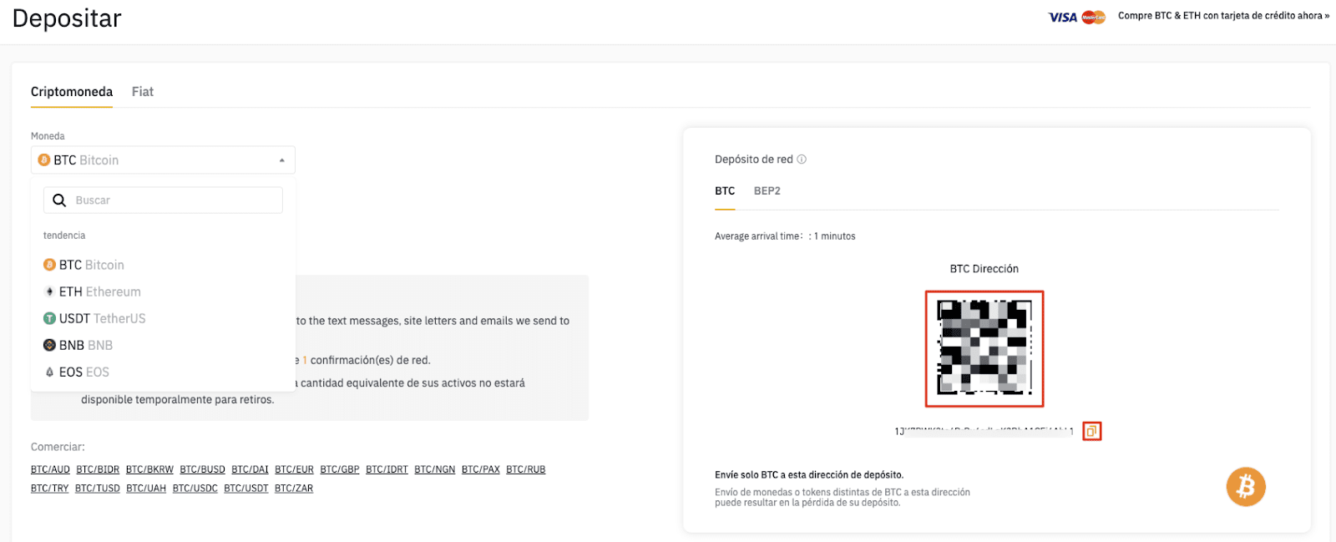Switch to the Criptomoneda tab
The width and height of the screenshot is (1336, 542).
[72, 92]
